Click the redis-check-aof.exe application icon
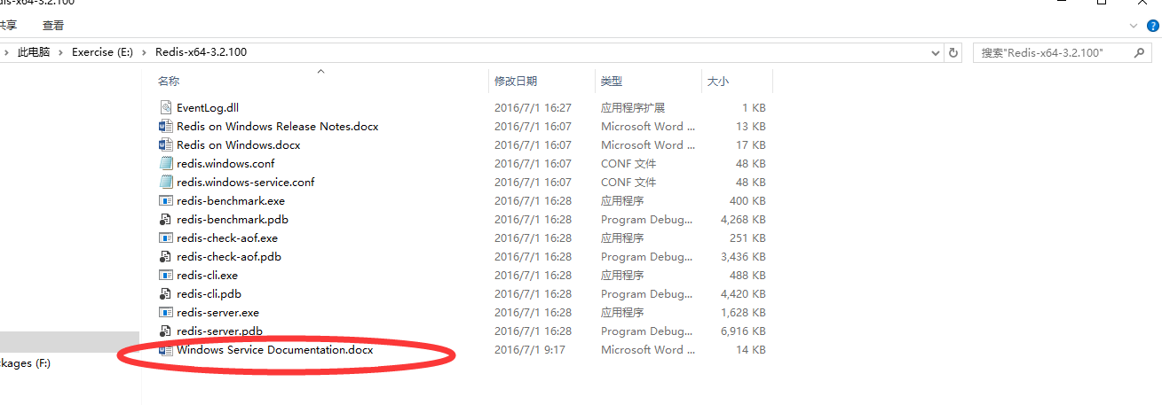Screen dimensions: 1162x405 [x=165, y=238]
